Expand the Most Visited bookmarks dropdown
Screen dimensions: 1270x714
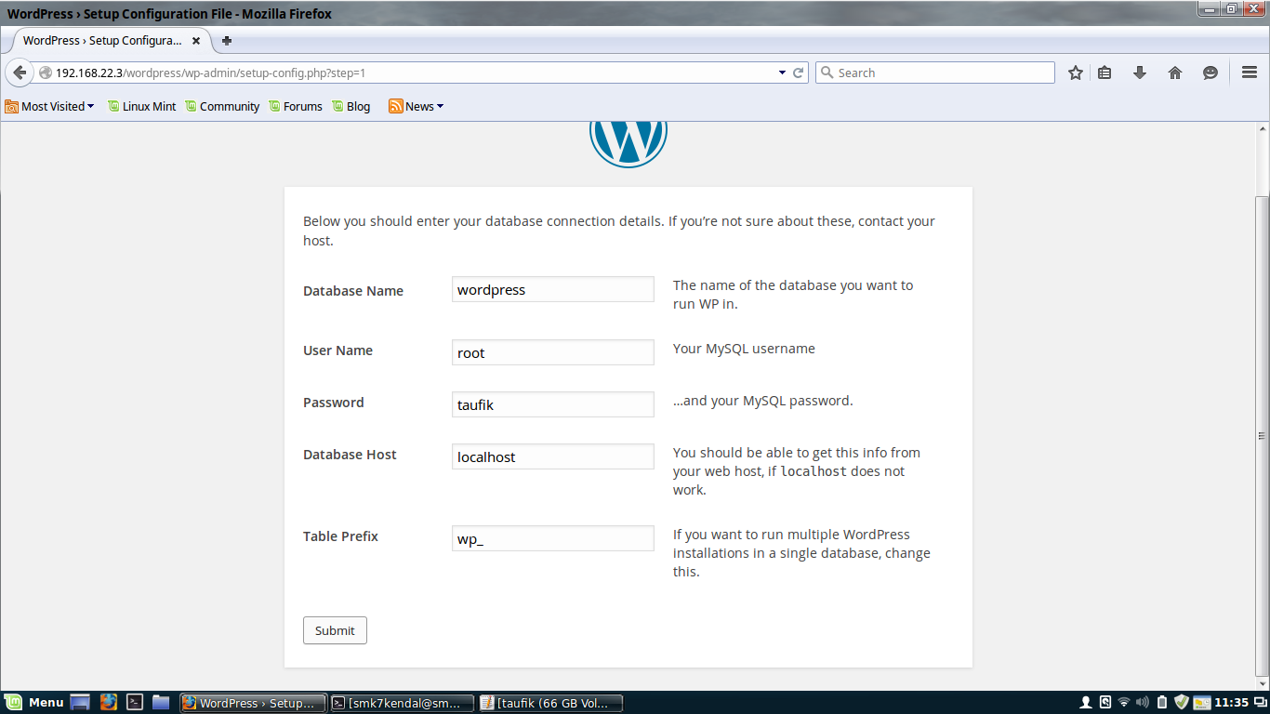coord(50,106)
